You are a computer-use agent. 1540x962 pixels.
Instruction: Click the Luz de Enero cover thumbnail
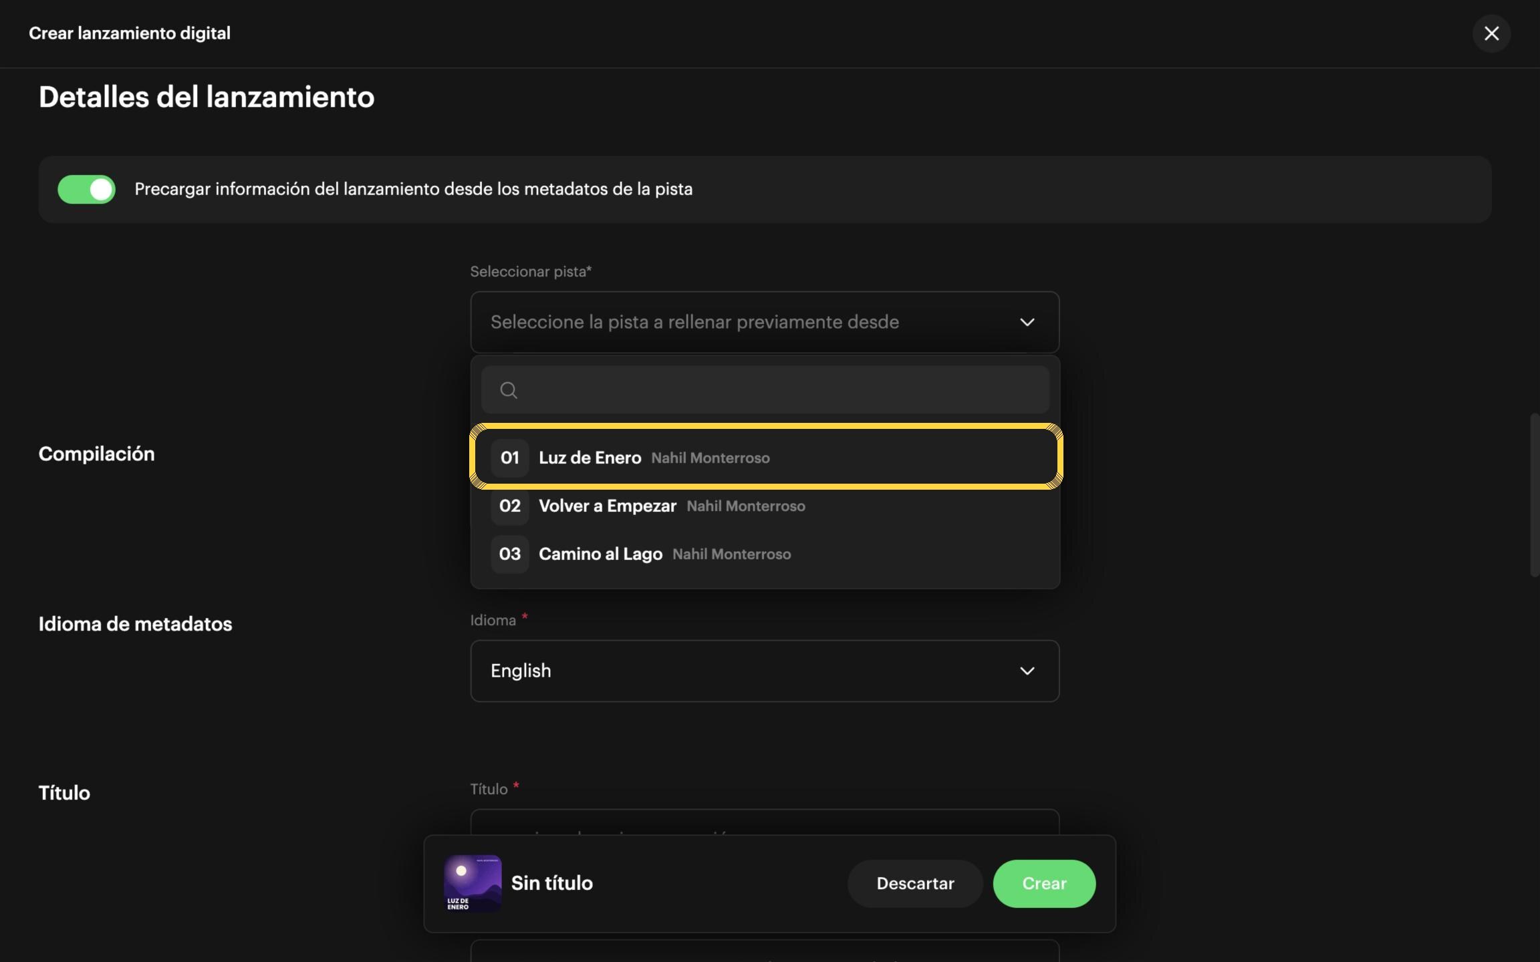(x=473, y=883)
